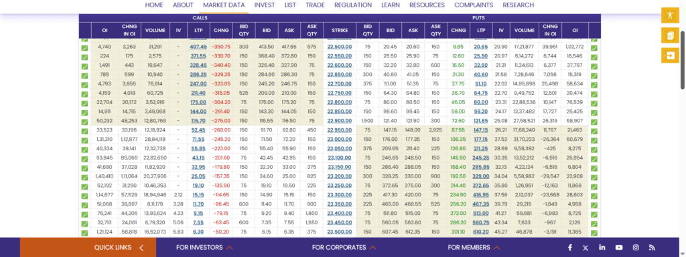Open the RSS feed icon

[x=652, y=248]
